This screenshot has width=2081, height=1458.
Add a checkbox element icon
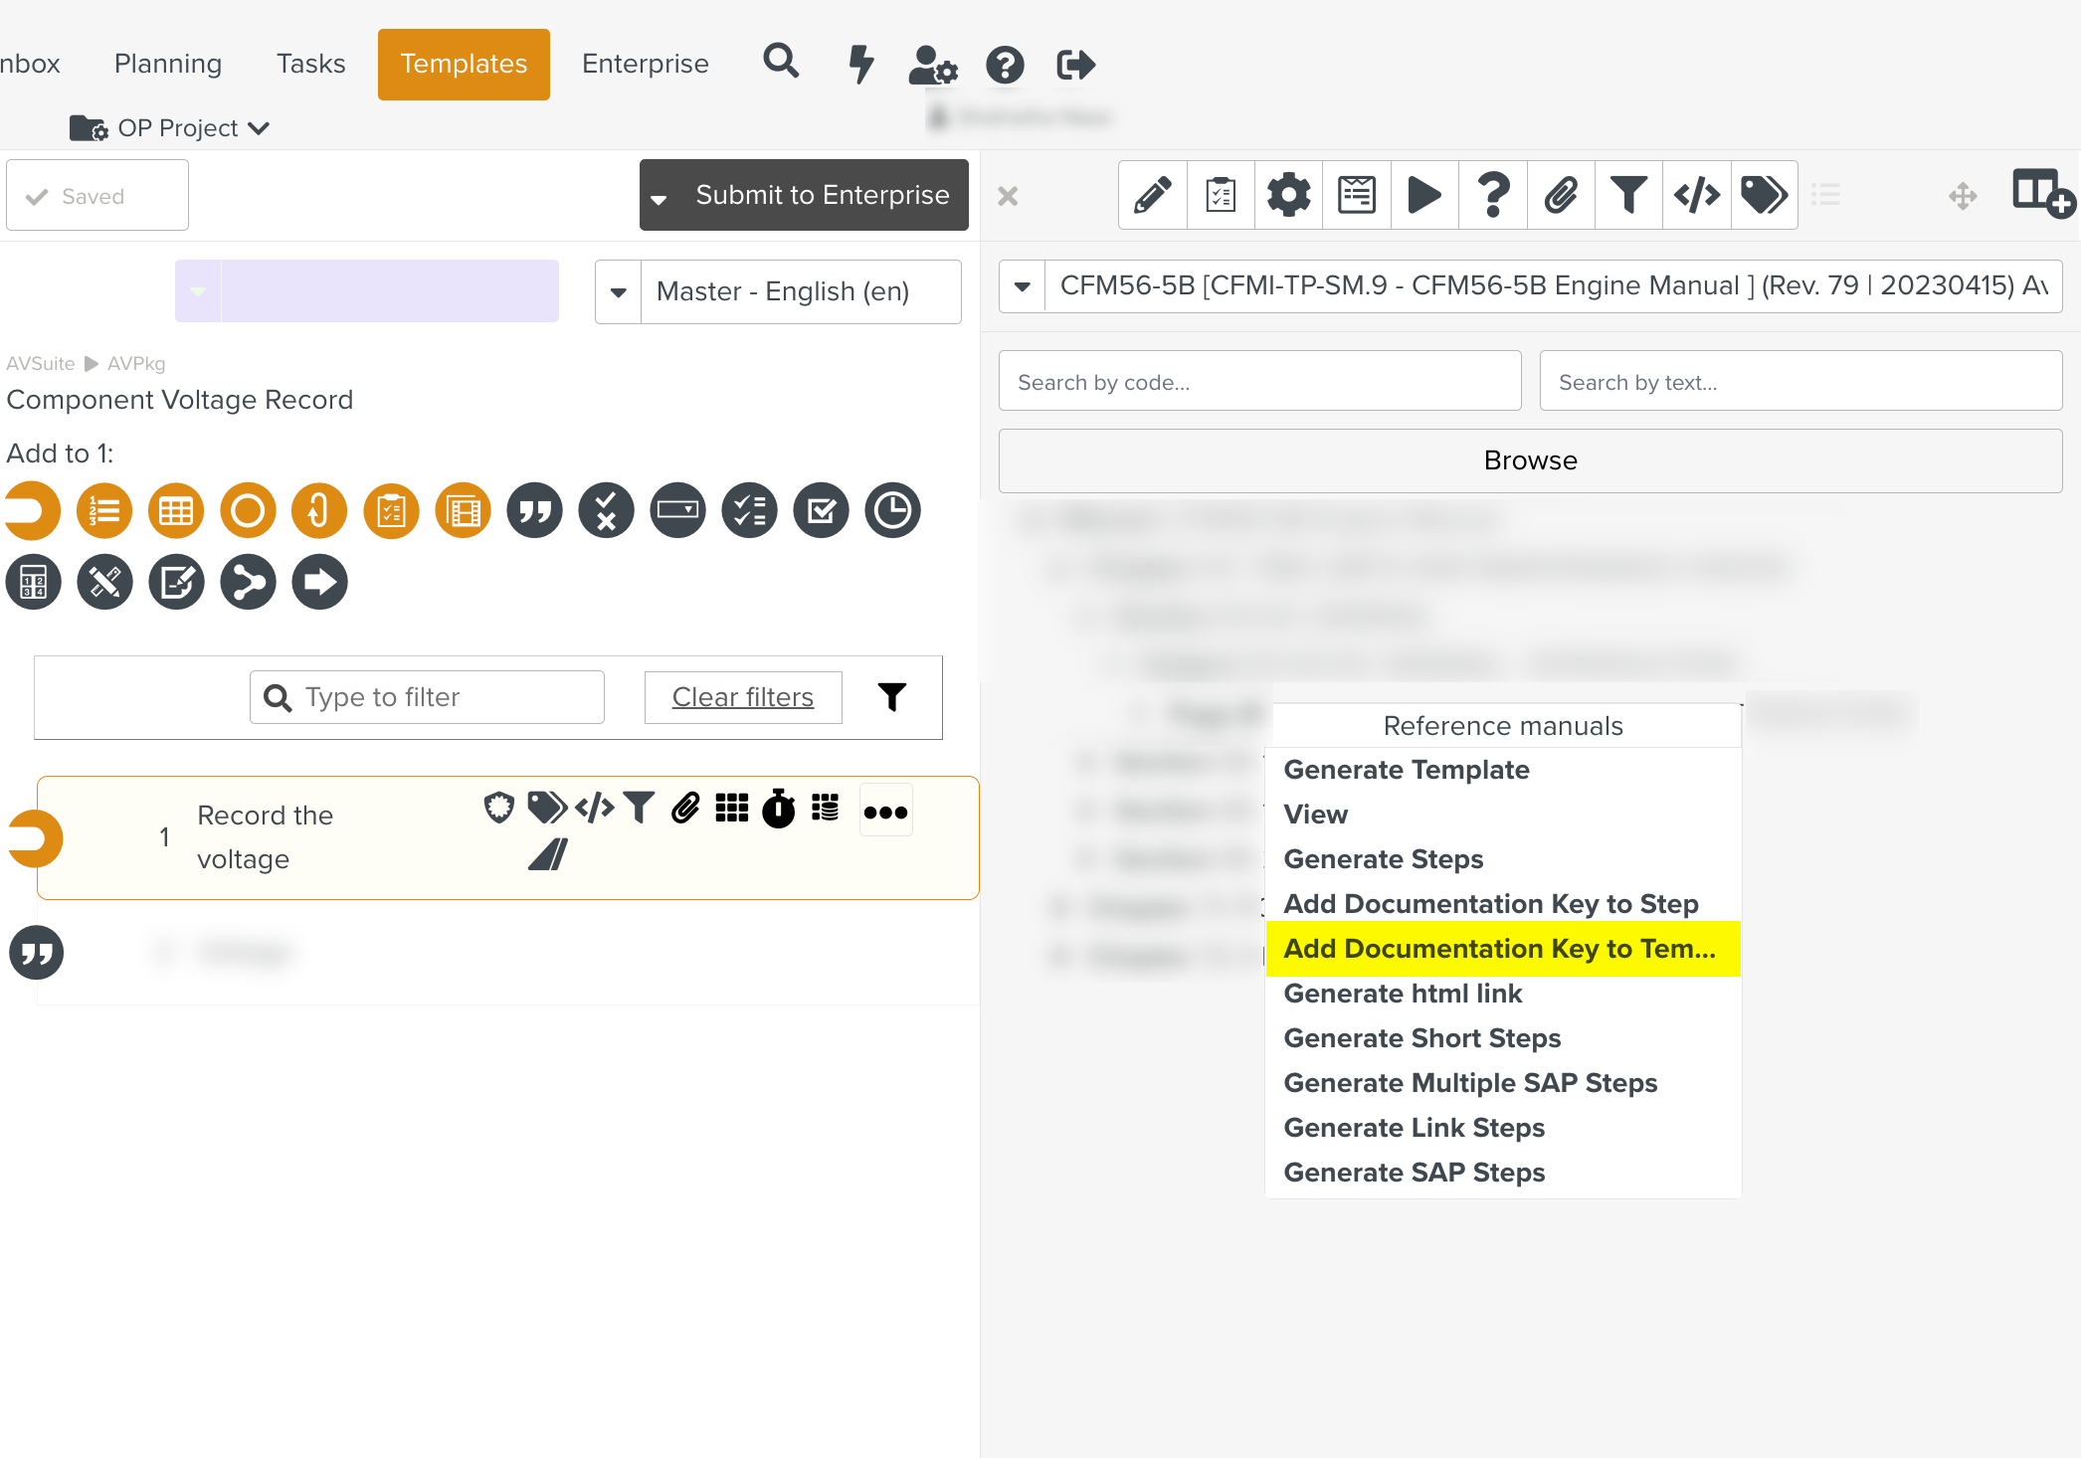pyautogui.click(x=821, y=511)
